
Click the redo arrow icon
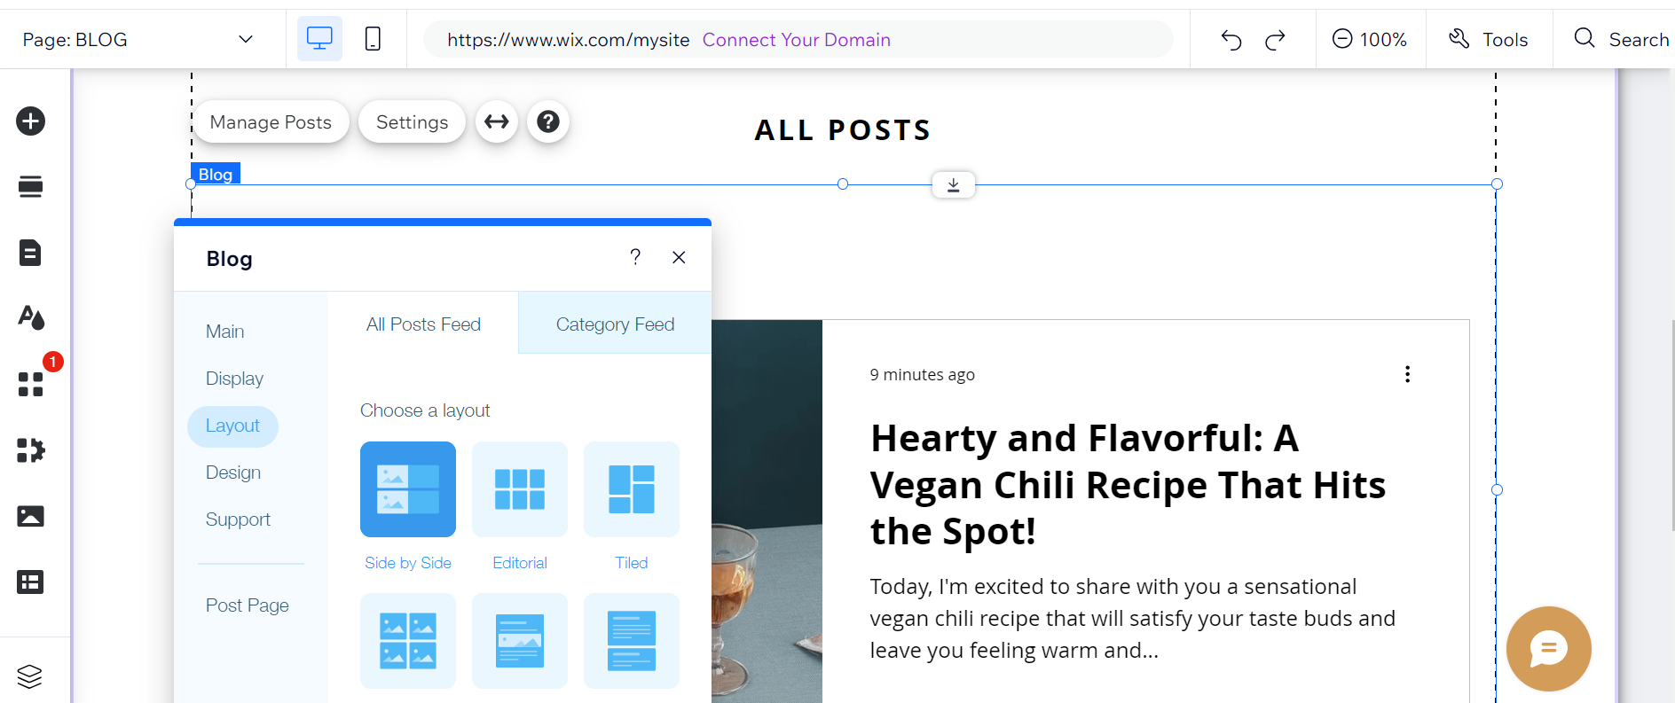[x=1275, y=40]
